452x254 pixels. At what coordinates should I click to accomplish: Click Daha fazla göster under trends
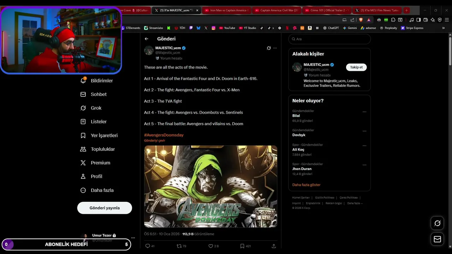(306, 185)
